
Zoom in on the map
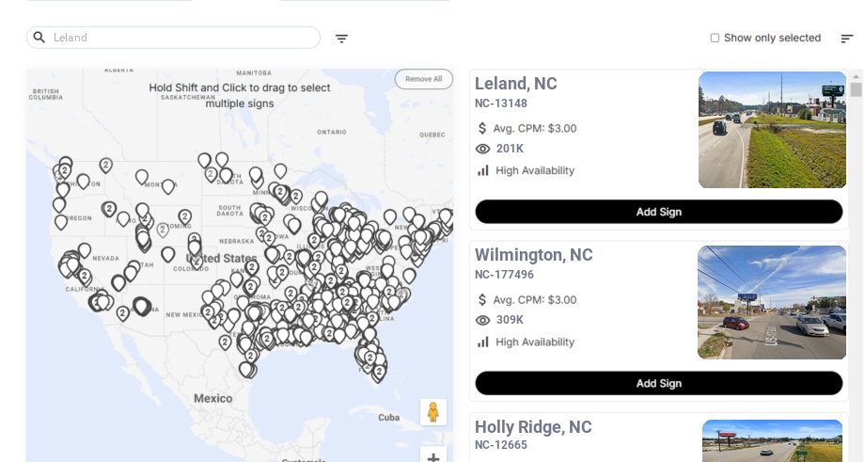coord(433,457)
